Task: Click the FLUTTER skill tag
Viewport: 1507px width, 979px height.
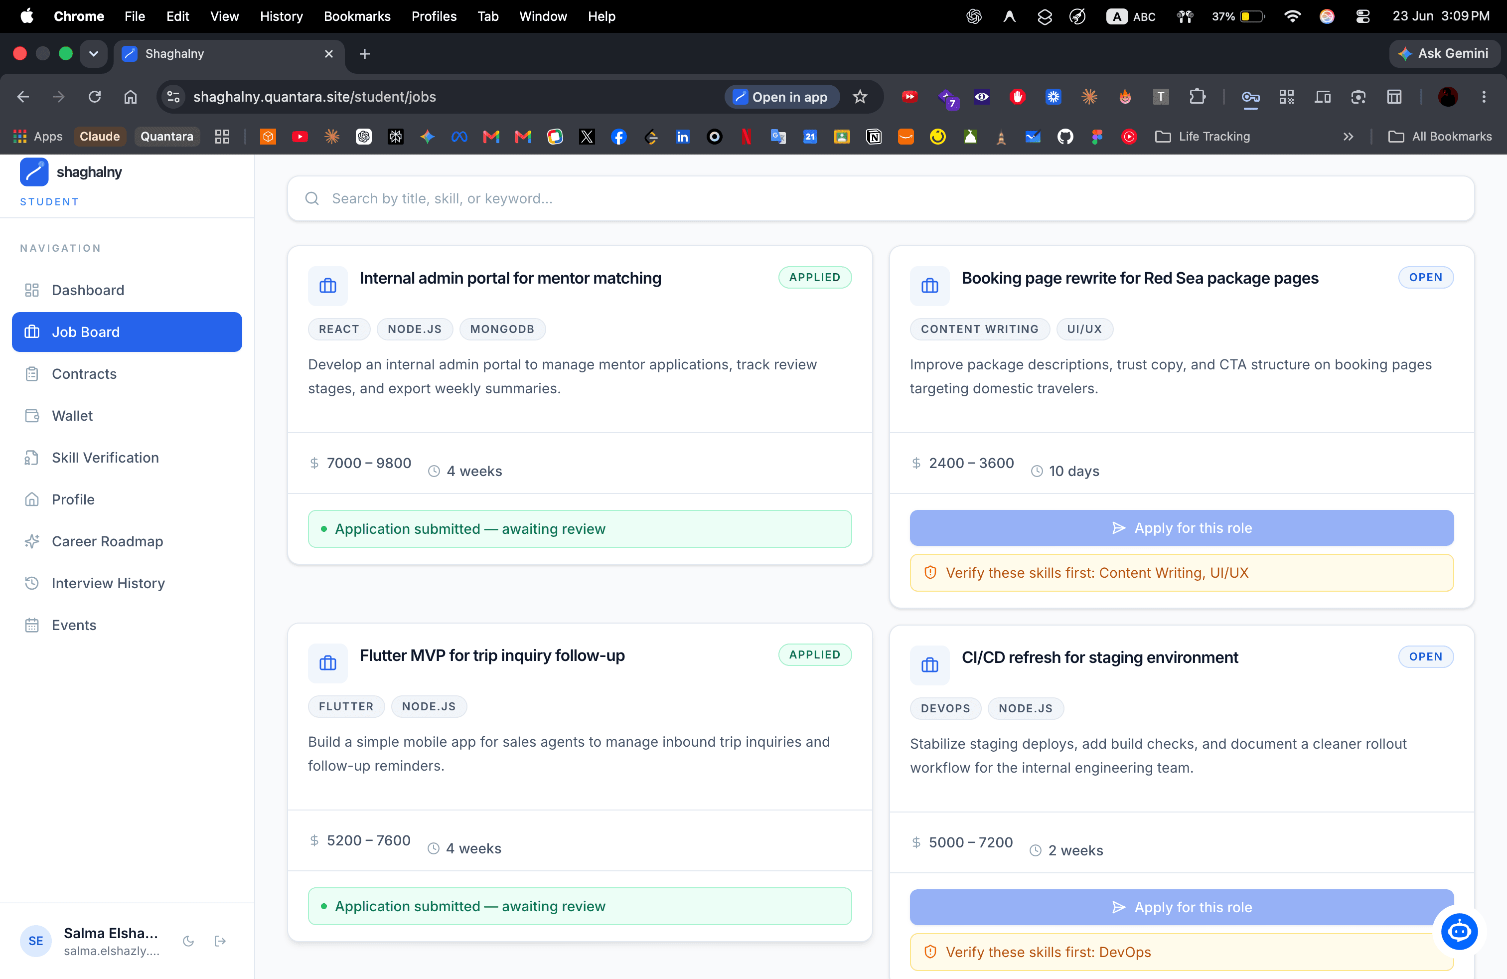Action: click(x=346, y=706)
